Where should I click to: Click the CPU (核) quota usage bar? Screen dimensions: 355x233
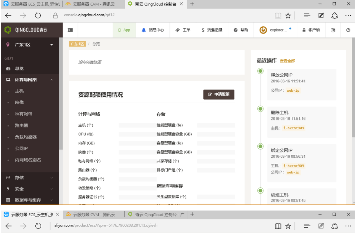pos(138,134)
